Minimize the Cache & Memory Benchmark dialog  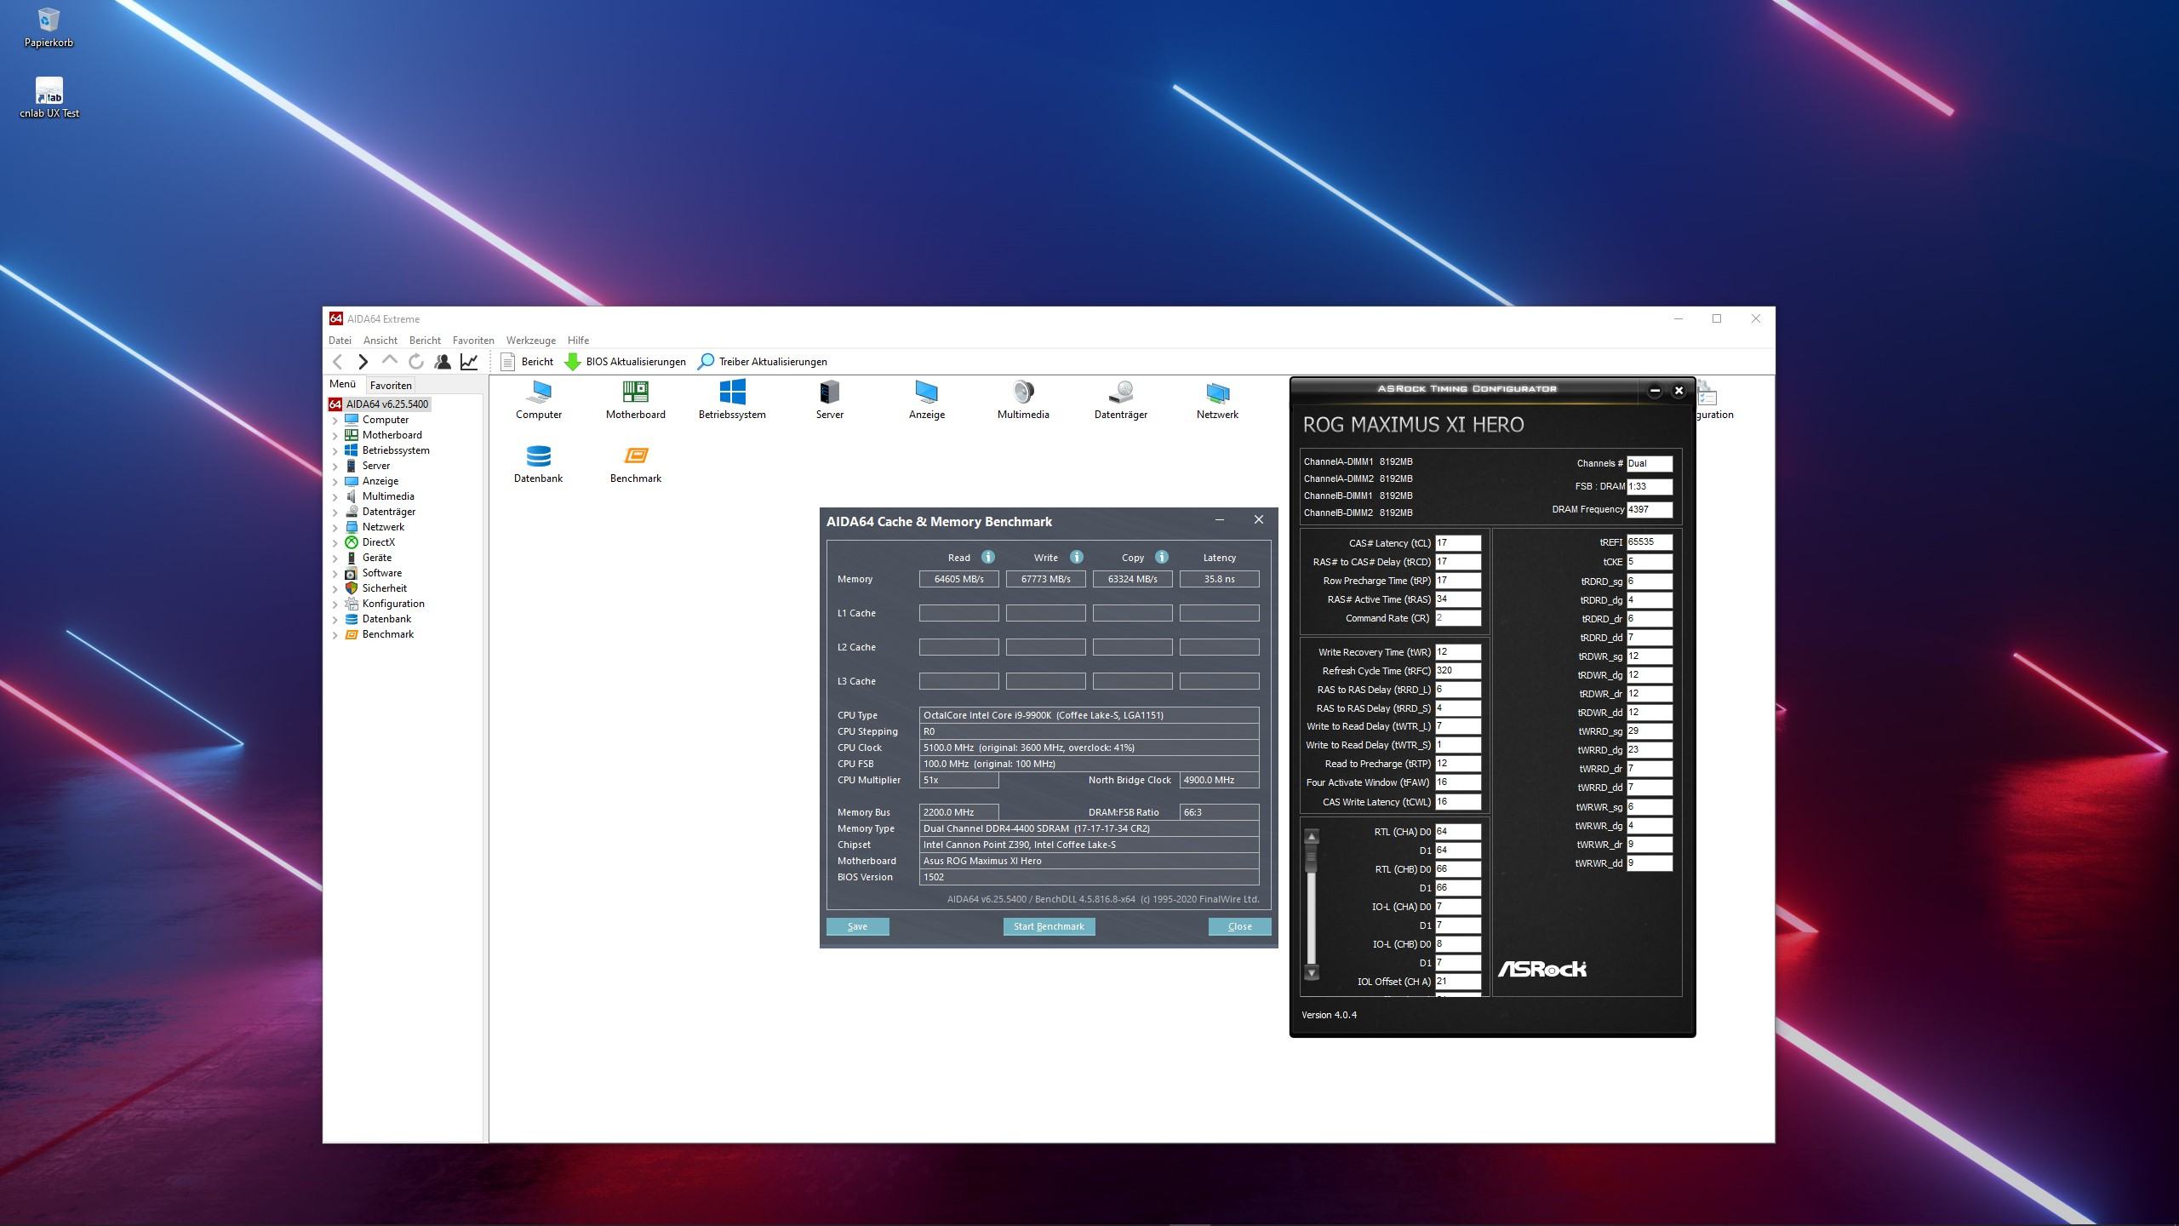click(1219, 520)
